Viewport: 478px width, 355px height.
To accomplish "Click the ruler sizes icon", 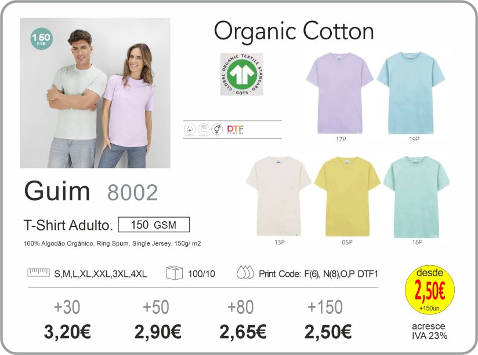I will pos(38,272).
